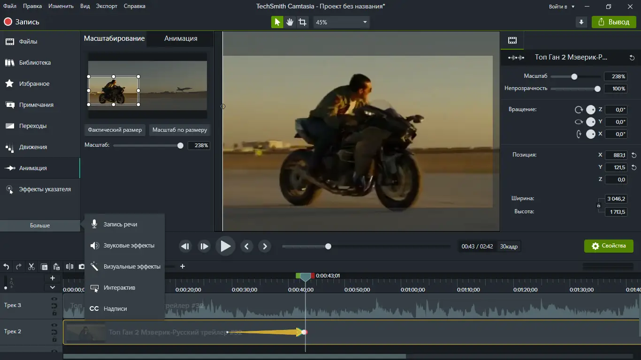Collapse tracks with the chevron near the plus button

(x=53, y=287)
